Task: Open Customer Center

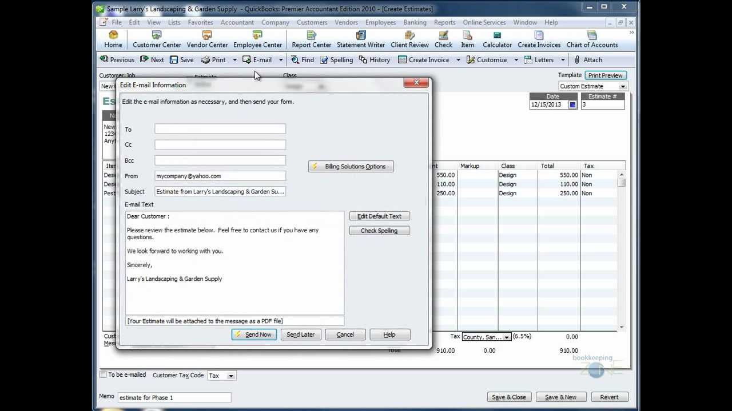Action: [x=157, y=39]
